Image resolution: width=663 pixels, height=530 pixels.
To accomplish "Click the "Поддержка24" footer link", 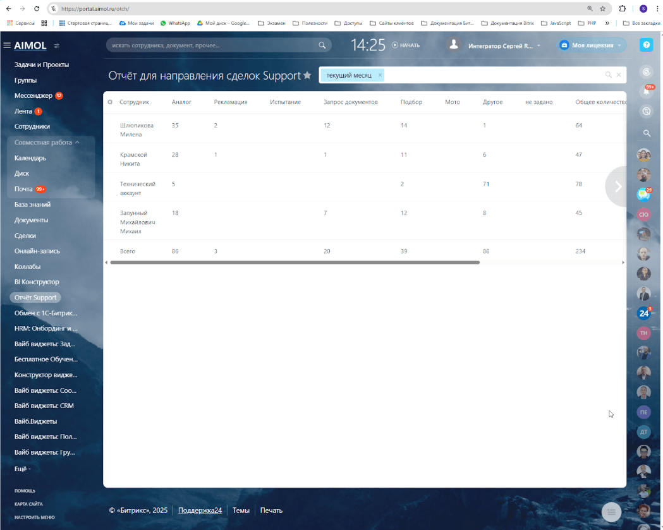I will point(200,510).
